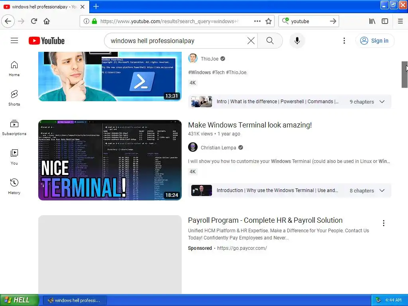Open Payroll Program sponsored title link
Viewport: 408px width, 306px height.
pos(265,220)
